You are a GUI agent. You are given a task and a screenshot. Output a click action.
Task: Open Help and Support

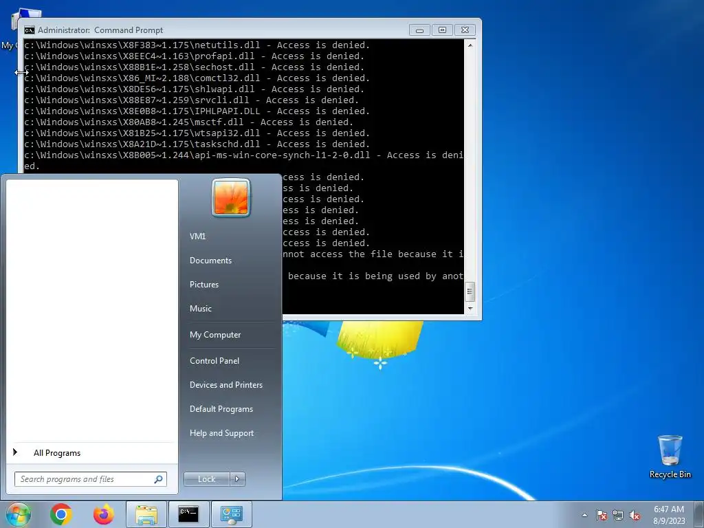click(221, 433)
